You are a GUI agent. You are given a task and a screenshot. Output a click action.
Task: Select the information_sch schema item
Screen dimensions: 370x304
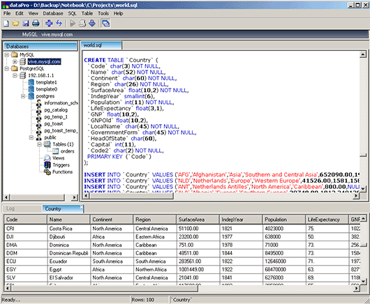[x=61, y=103]
